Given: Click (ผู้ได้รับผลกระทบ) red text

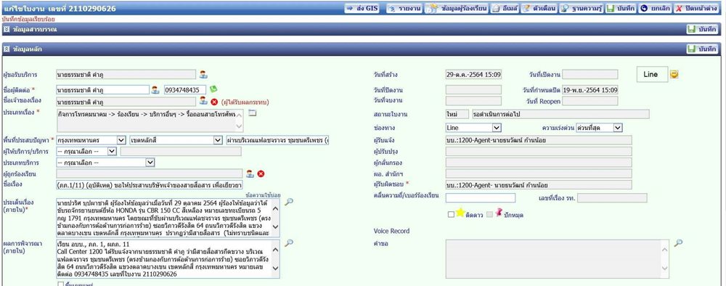Looking at the screenshot, I should [245, 102].
